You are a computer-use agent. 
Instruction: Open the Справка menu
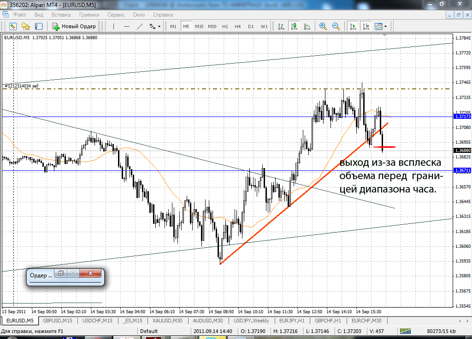tap(163, 15)
